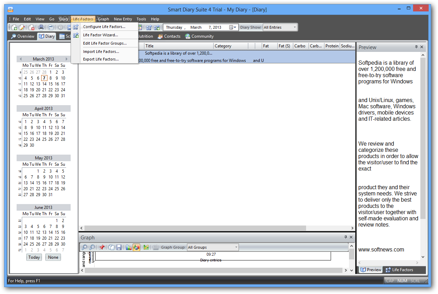Close the Graph panel
The width and height of the screenshot is (438, 294).
click(351, 237)
